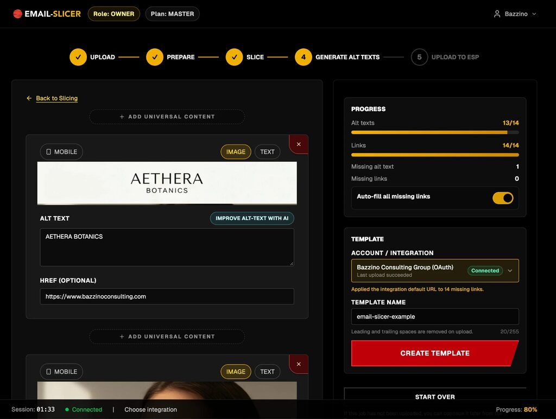Click the alt text field containing AETHERA BOTANICS
Viewport: 556px width, 419px height.
pyautogui.click(x=167, y=247)
